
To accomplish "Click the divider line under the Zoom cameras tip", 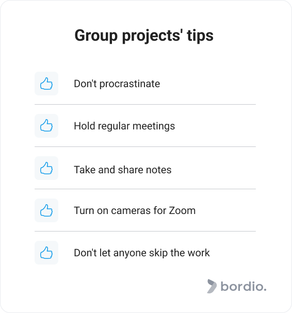I will tap(145, 232).
